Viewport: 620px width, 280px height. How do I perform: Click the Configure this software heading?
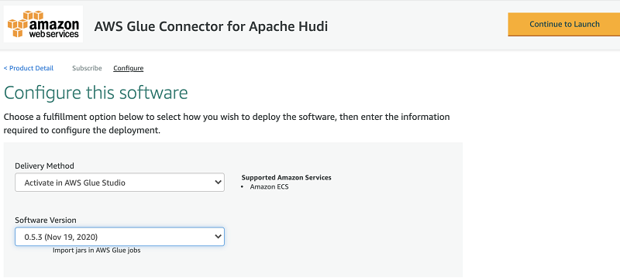pyautogui.click(x=95, y=93)
